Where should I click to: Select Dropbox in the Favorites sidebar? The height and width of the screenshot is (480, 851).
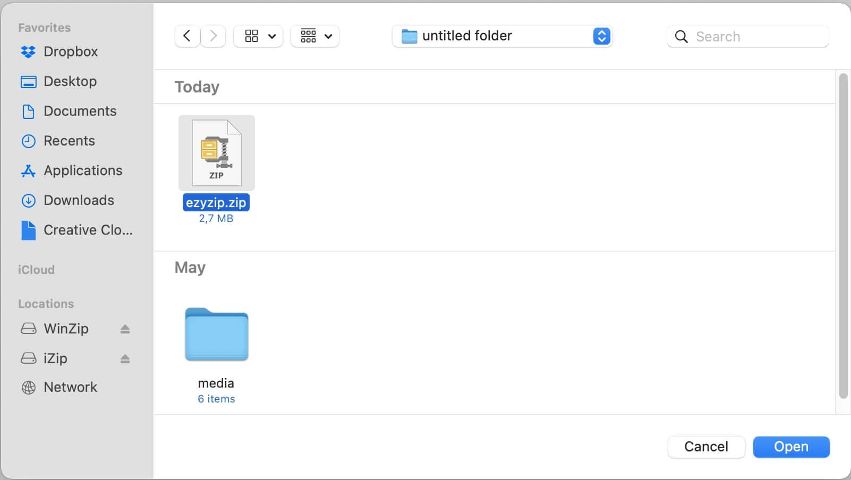coord(70,52)
